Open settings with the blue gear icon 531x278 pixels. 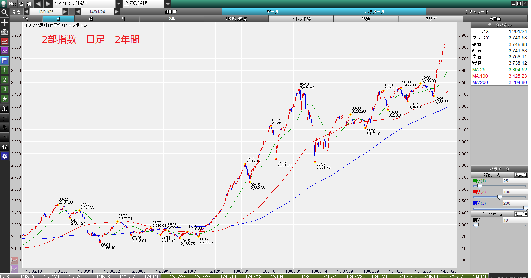[5, 156]
